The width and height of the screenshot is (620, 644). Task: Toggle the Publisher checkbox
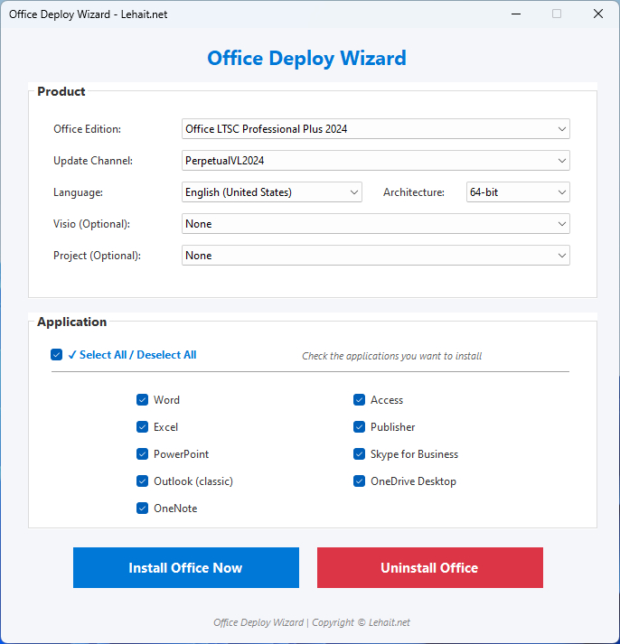tap(359, 426)
